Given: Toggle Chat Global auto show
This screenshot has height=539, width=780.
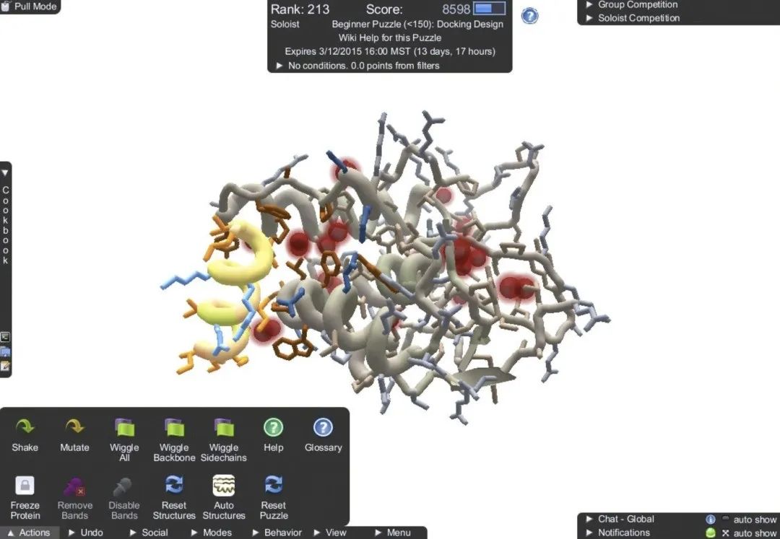Looking at the screenshot, I should pyautogui.click(x=726, y=519).
